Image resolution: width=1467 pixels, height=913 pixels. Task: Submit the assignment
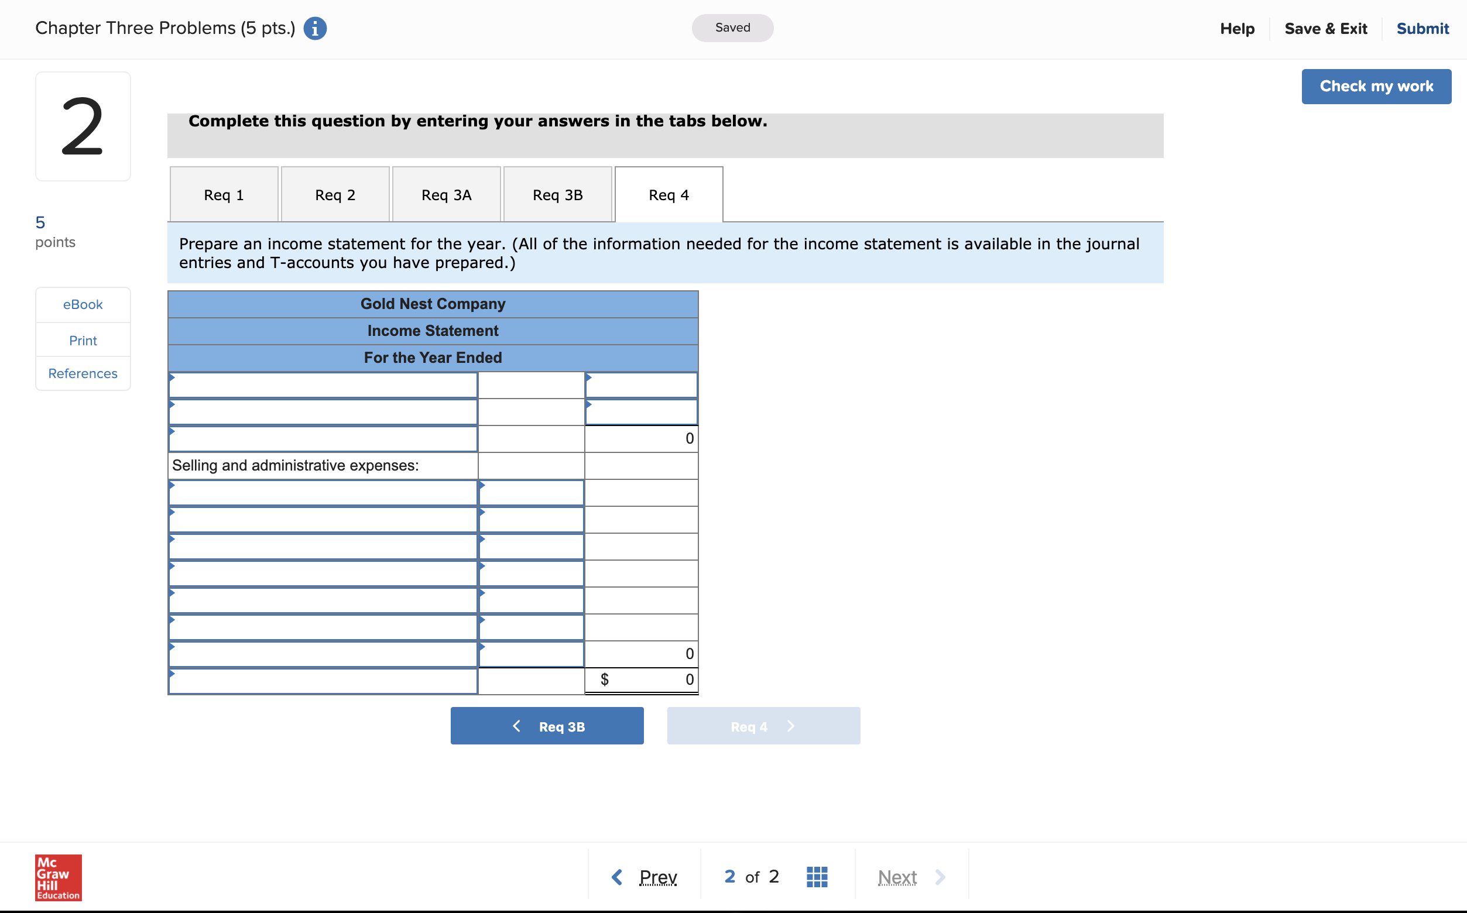pos(1423,28)
